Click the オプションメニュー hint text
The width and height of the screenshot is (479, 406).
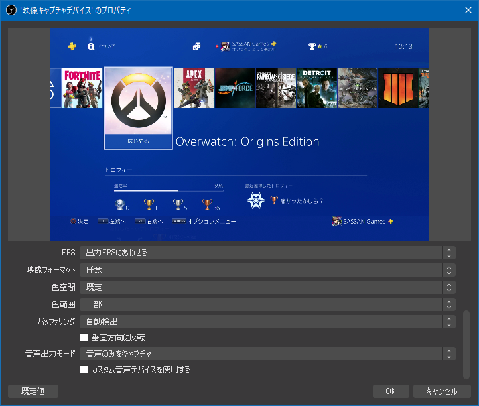(x=212, y=221)
